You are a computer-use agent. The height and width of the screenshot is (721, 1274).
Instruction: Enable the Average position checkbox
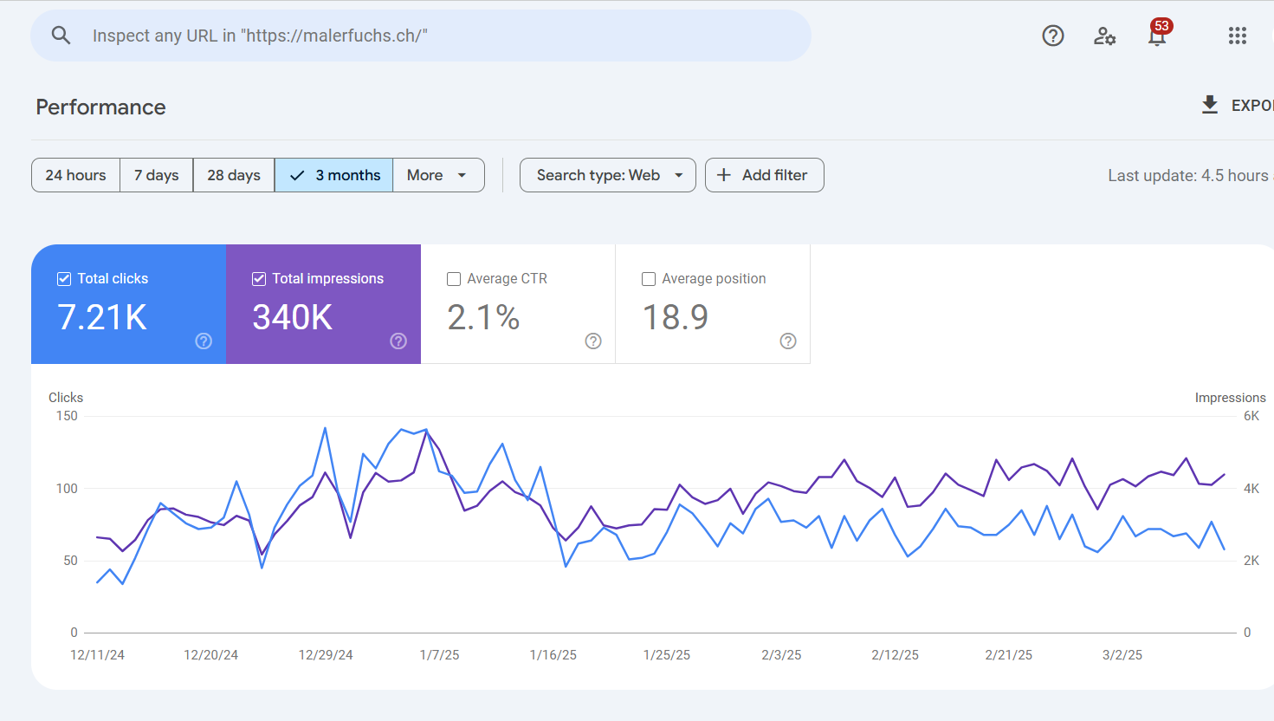(x=649, y=279)
